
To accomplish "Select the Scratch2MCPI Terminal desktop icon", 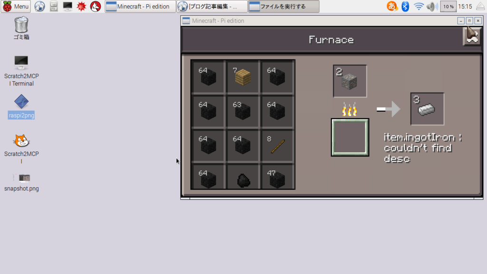I will (21, 71).
